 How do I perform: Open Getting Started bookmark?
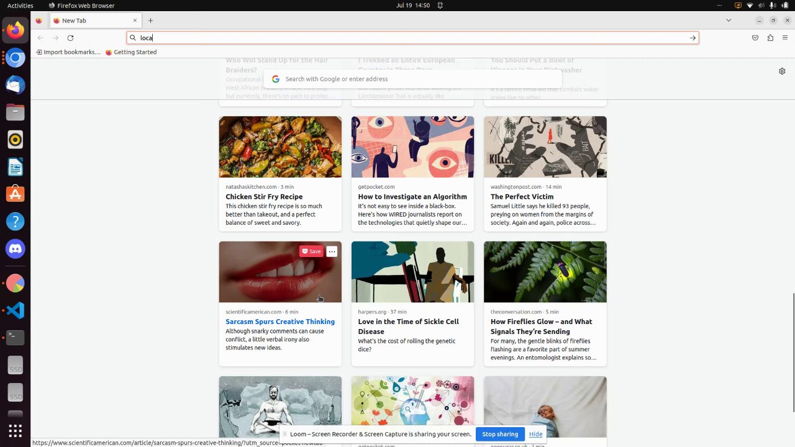coord(131,52)
